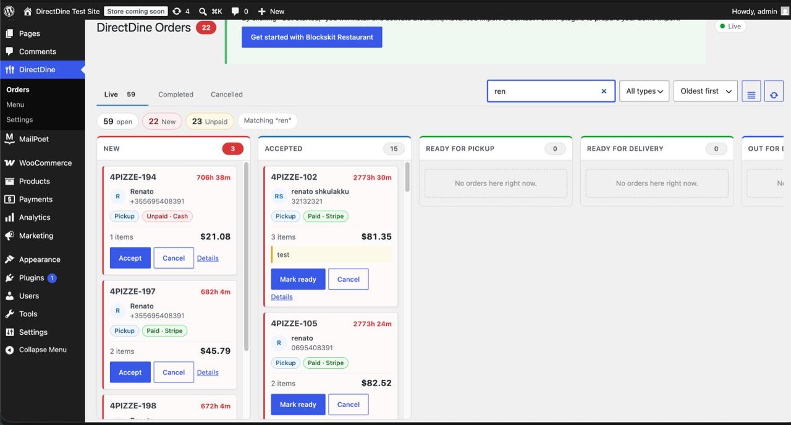Toggle the 22 New filter chip
This screenshot has height=425, width=791.
click(162, 121)
